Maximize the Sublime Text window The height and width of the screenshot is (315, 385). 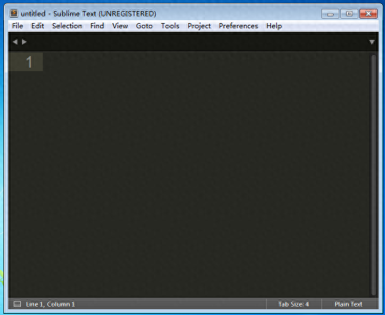tap(349, 14)
